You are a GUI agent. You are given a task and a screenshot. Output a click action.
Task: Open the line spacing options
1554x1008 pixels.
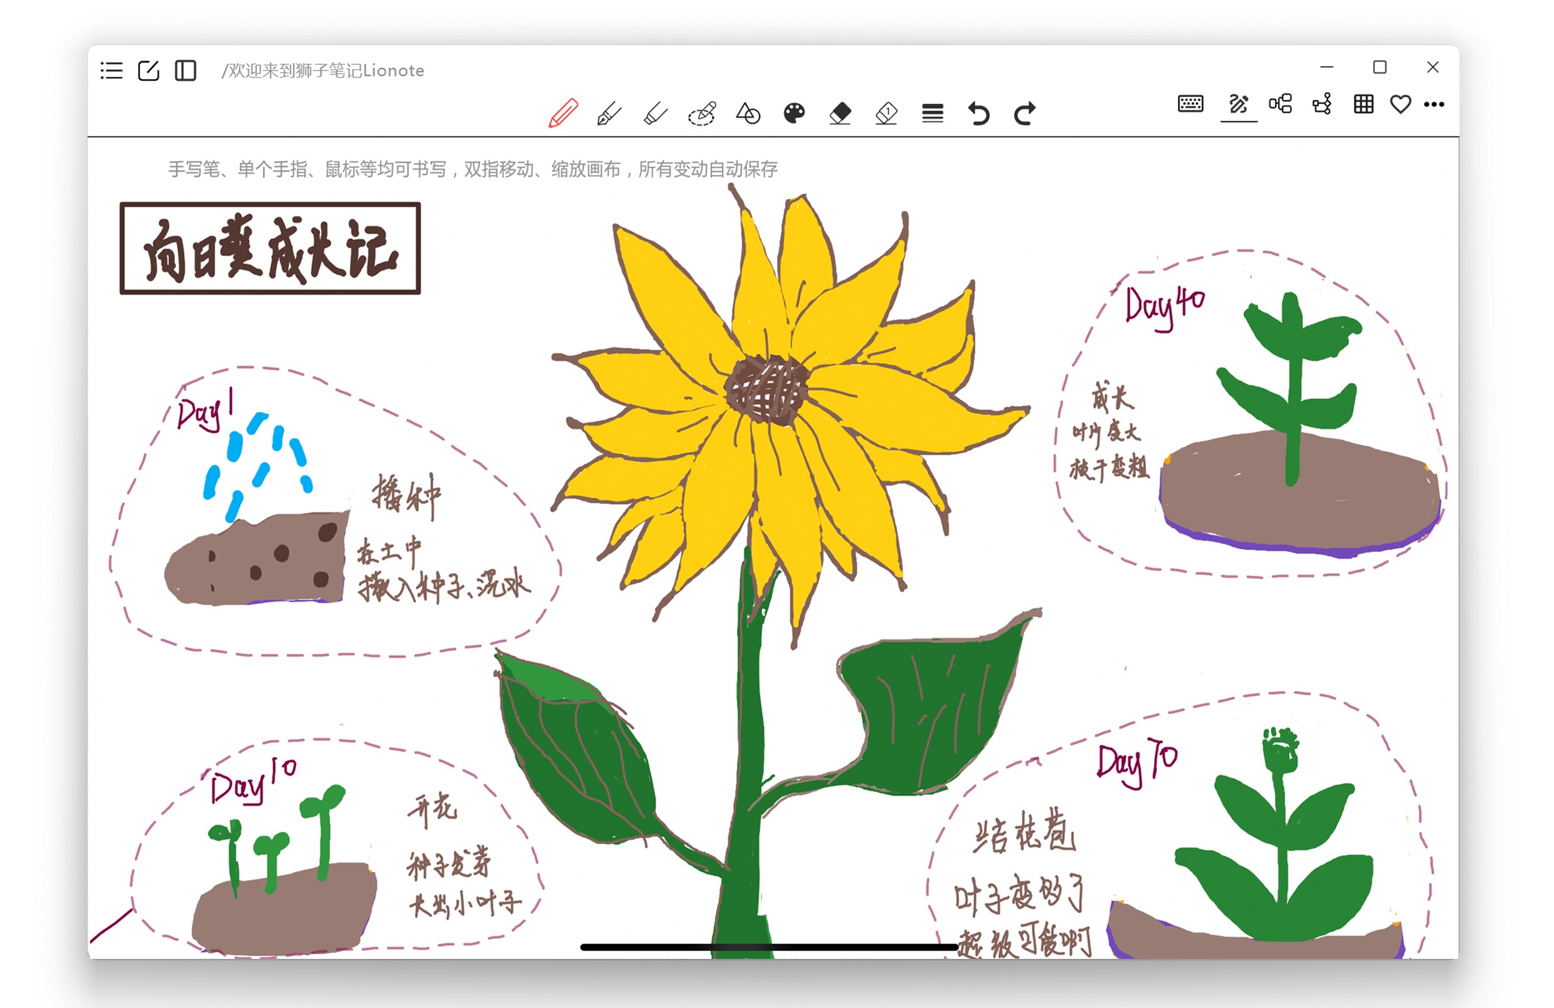click(x=932, y=112)
